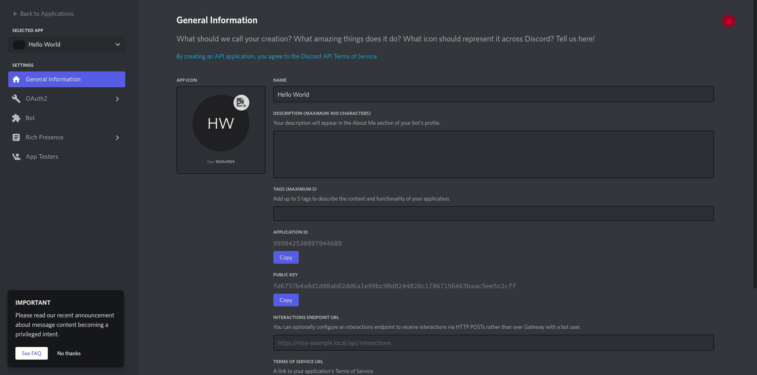Dismiss the notice with No thanks
The width and height of the screenshot is (757, 375).
coord(69,353)
